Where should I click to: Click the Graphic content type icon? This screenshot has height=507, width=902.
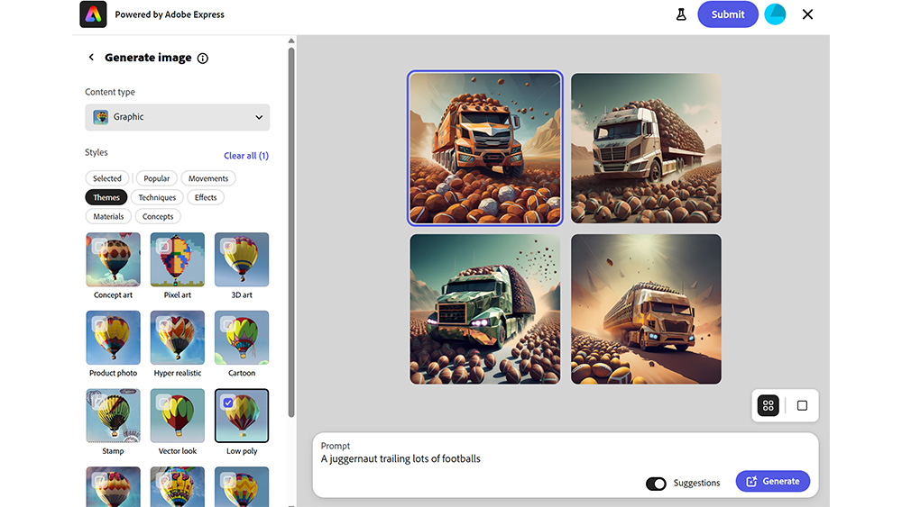click(101, 117)
